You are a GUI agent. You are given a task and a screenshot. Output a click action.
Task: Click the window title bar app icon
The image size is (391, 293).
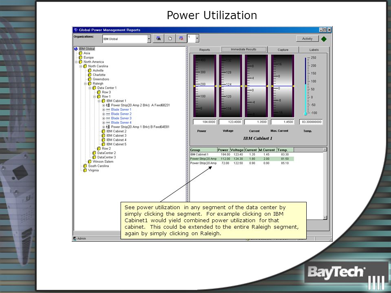click(x=76, y=30)
